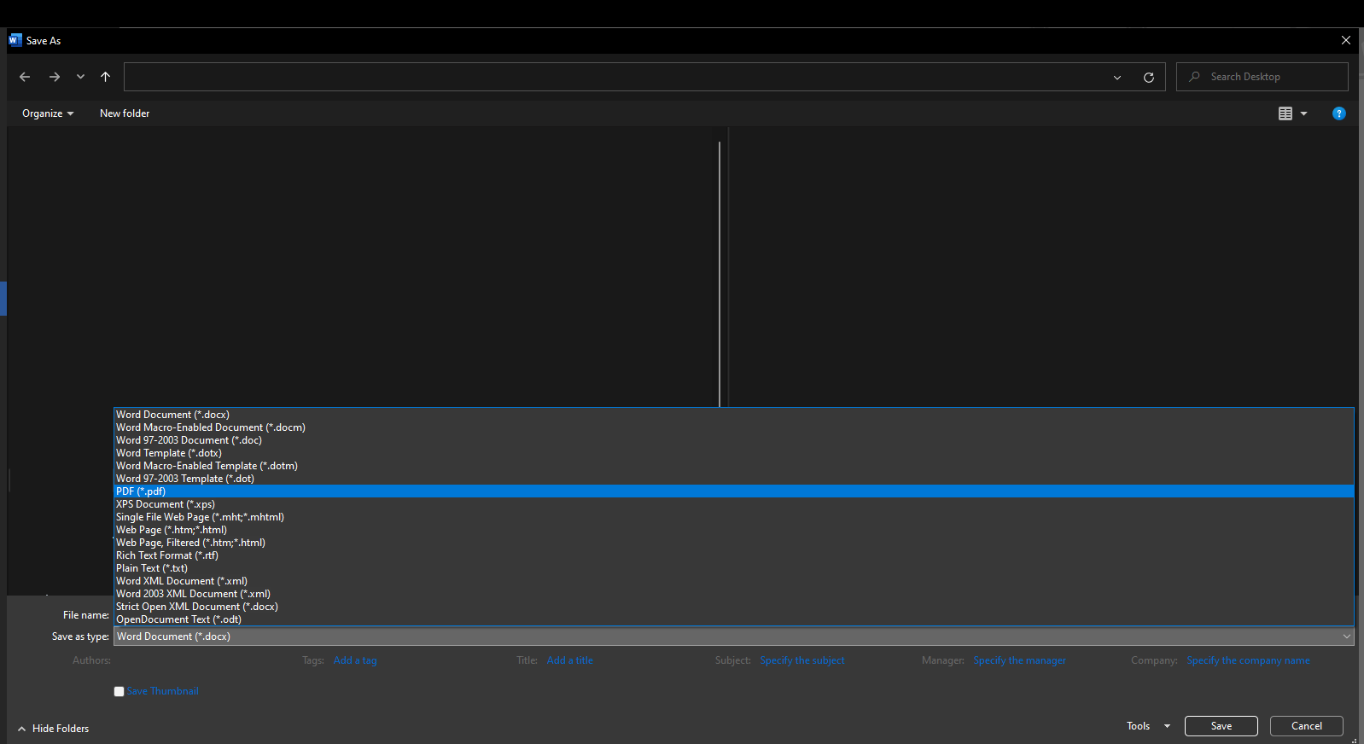Choose Word 97-2003 Document (*.doc)
Image resolution: width=1364 pixels, height=744 pixels.
point(734,440)
